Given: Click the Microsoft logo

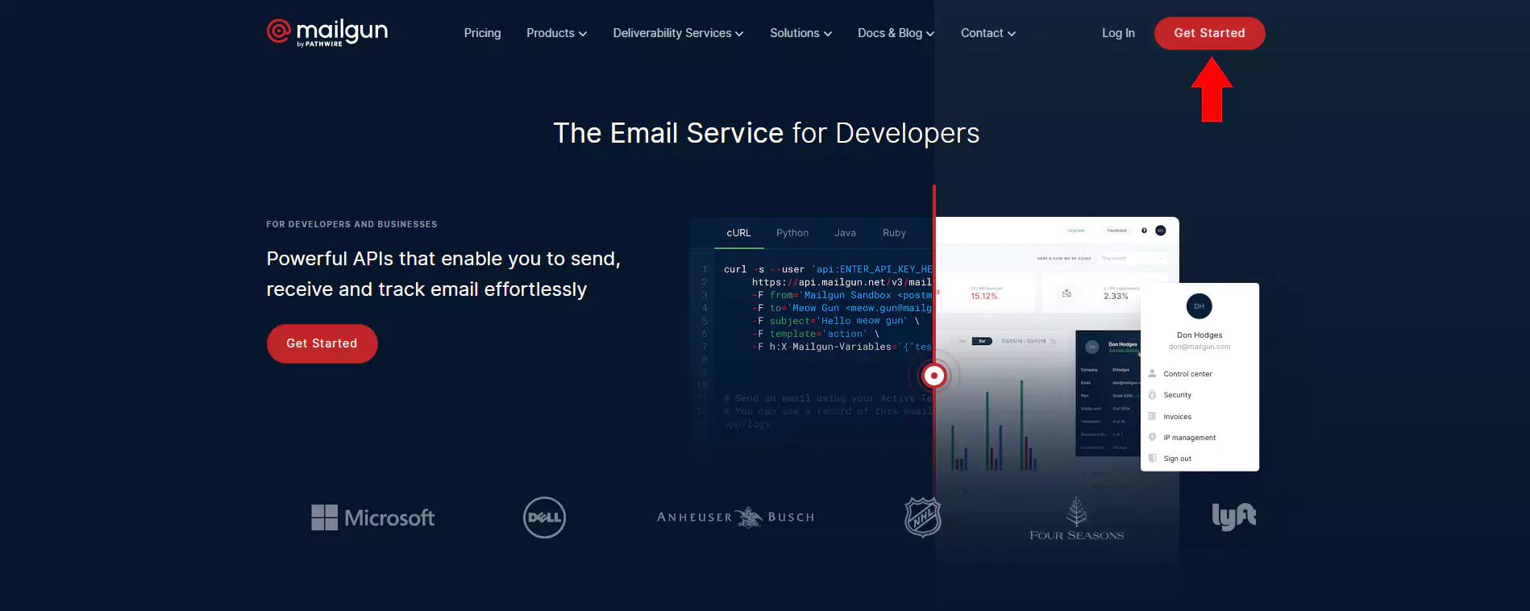Looking at the screenshot, I should [372, 517].
